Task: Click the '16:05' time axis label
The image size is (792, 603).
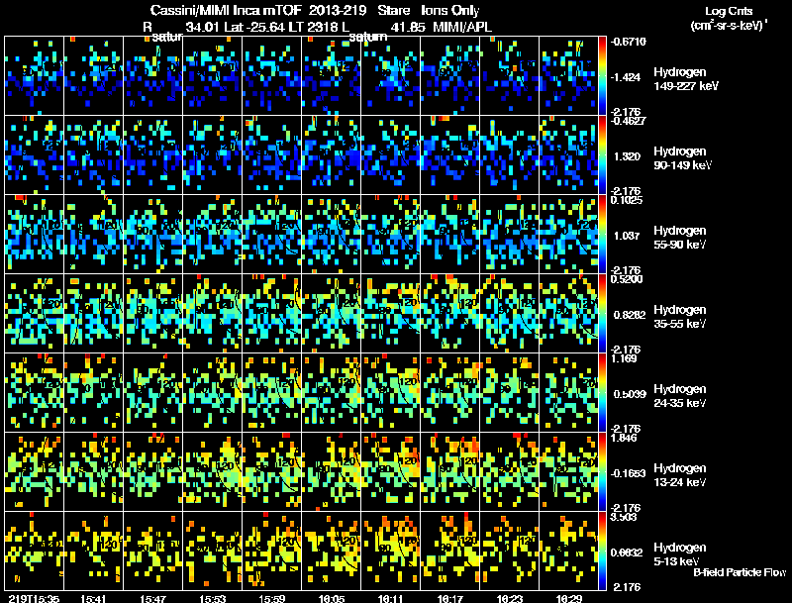Action: tap(332, 598)
